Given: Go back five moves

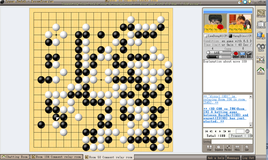Looking at the screenshot, I should coord(211,131).
